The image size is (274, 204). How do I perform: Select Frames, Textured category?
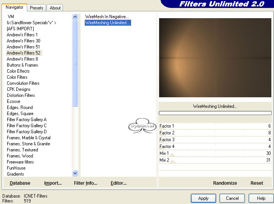pos(22,150)
